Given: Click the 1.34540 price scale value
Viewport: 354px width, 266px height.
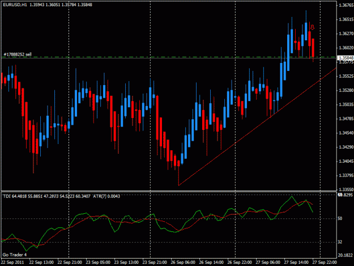Looking at the screenshot, I should pyautogui.click(x=346, y=133).
